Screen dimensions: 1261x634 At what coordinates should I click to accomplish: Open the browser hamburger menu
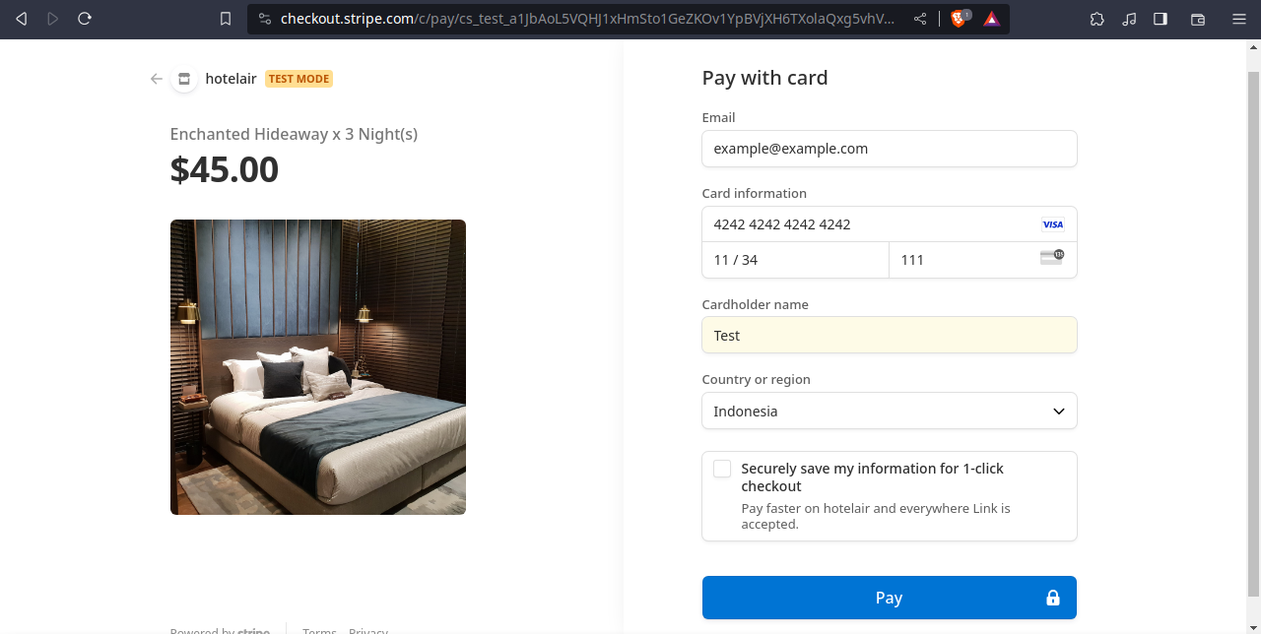click(1239, 19)
